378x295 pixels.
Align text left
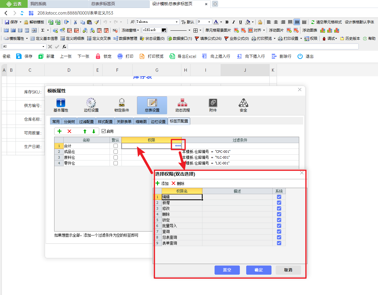point(269,22)
